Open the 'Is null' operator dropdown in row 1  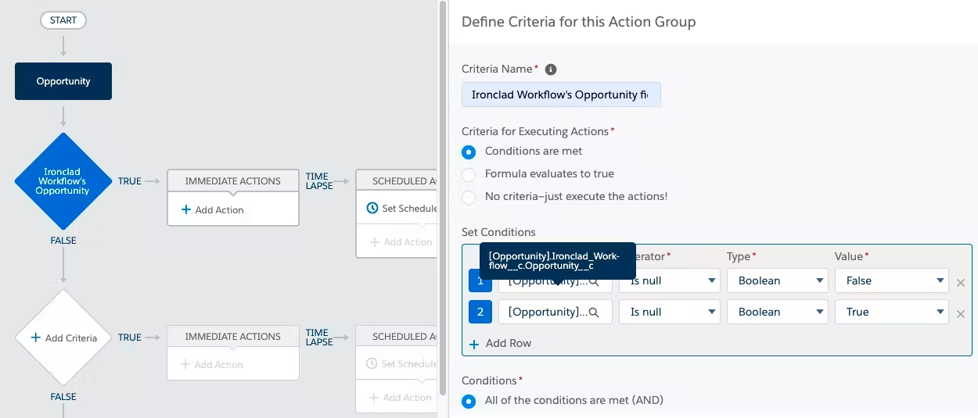(x=670, y=280)
